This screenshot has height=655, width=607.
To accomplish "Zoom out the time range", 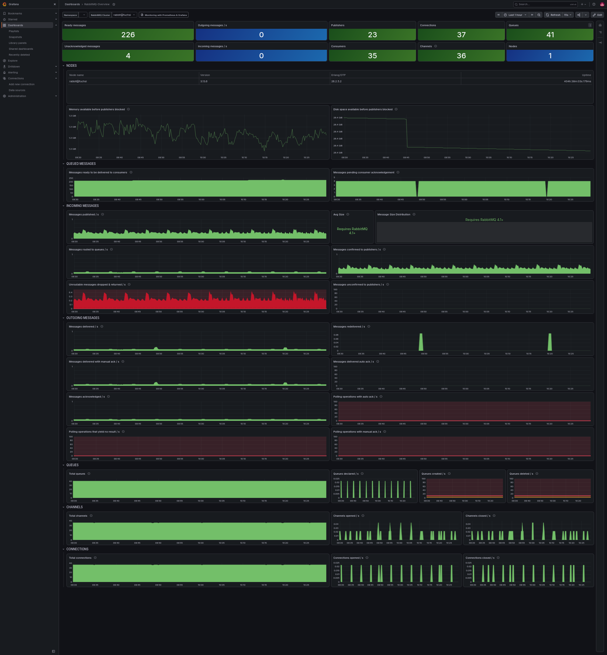I will point(539,15).
